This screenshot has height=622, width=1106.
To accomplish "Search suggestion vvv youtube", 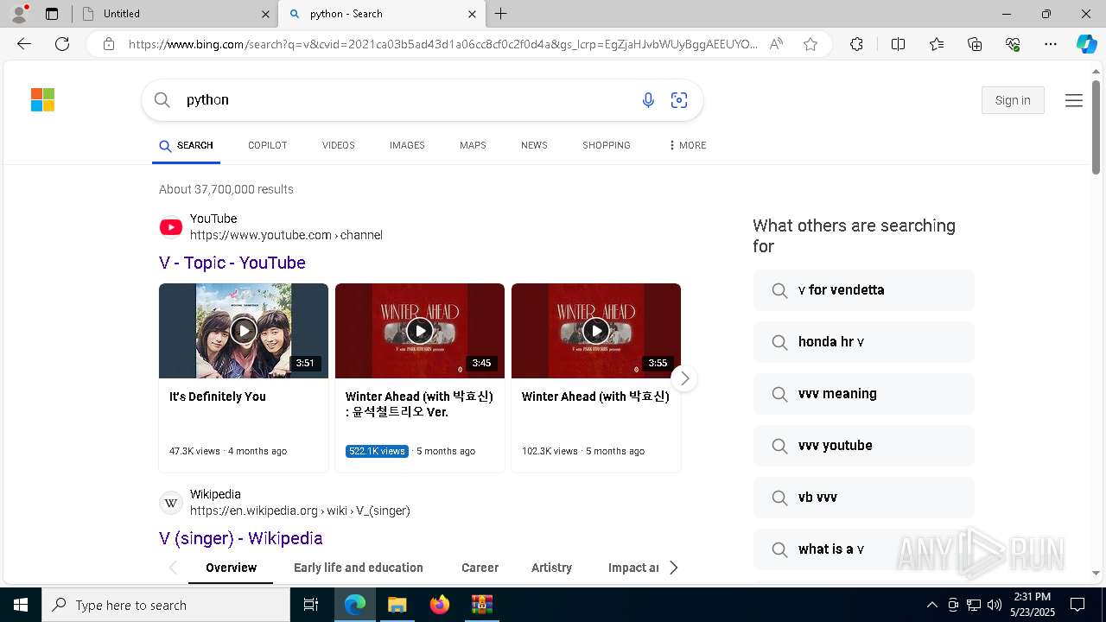I will 864,446.
